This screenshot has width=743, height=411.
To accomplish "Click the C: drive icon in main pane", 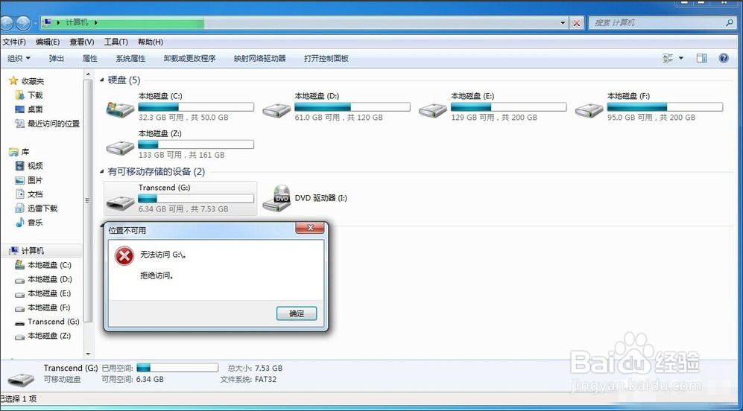I will pyautogui.click(x=121, y=110).
